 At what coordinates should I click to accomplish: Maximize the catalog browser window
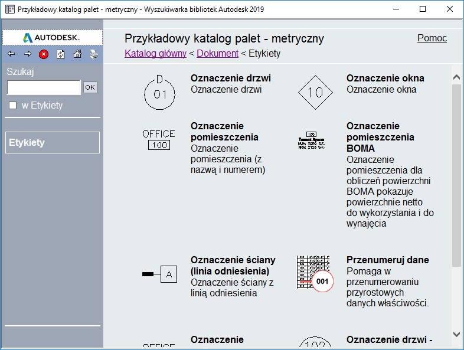[x=423, y=9]
